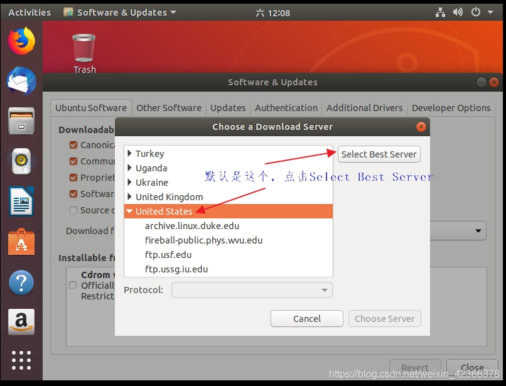Expand the Ukraine server list
The width and height of the screenshot is (506, 386).
pyautogui.click(x=129, y=183)
